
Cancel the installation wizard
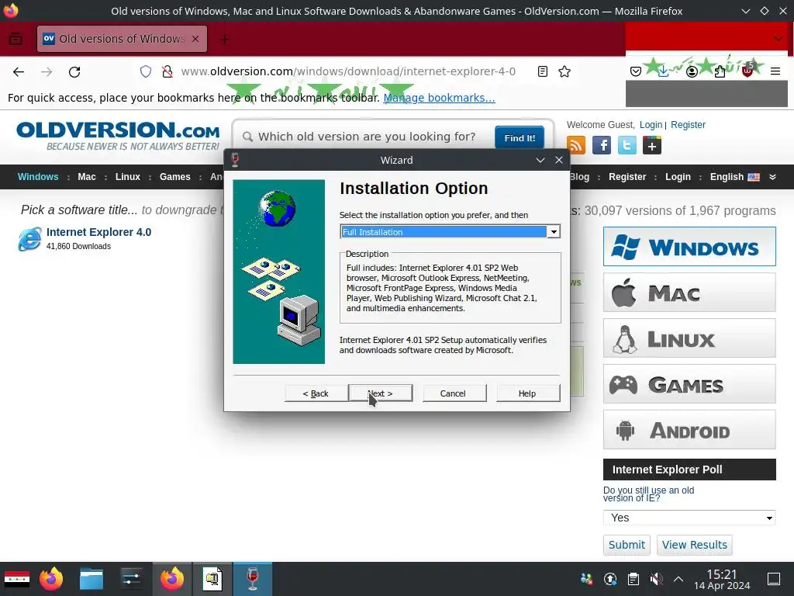click(454, 393)
